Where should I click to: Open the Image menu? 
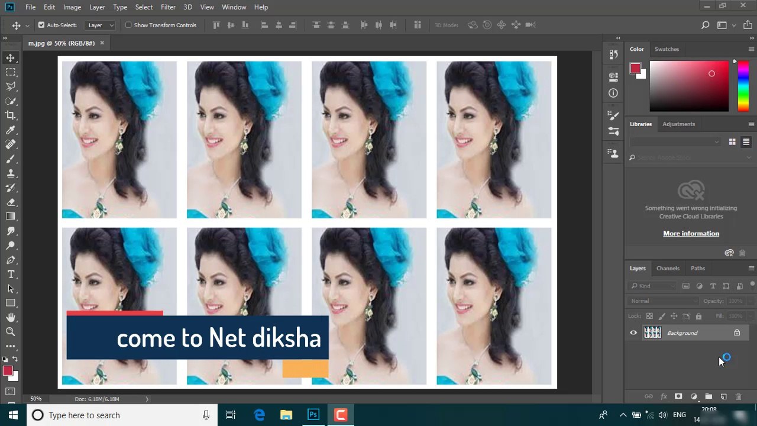pyautogui.click(x=72, y=7)
